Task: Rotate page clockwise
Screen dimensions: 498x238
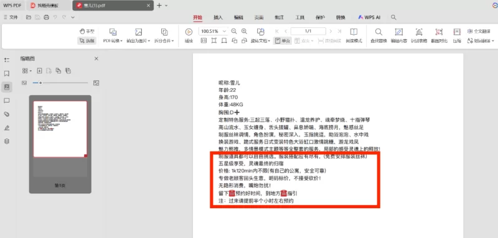Action: [244, 40]
